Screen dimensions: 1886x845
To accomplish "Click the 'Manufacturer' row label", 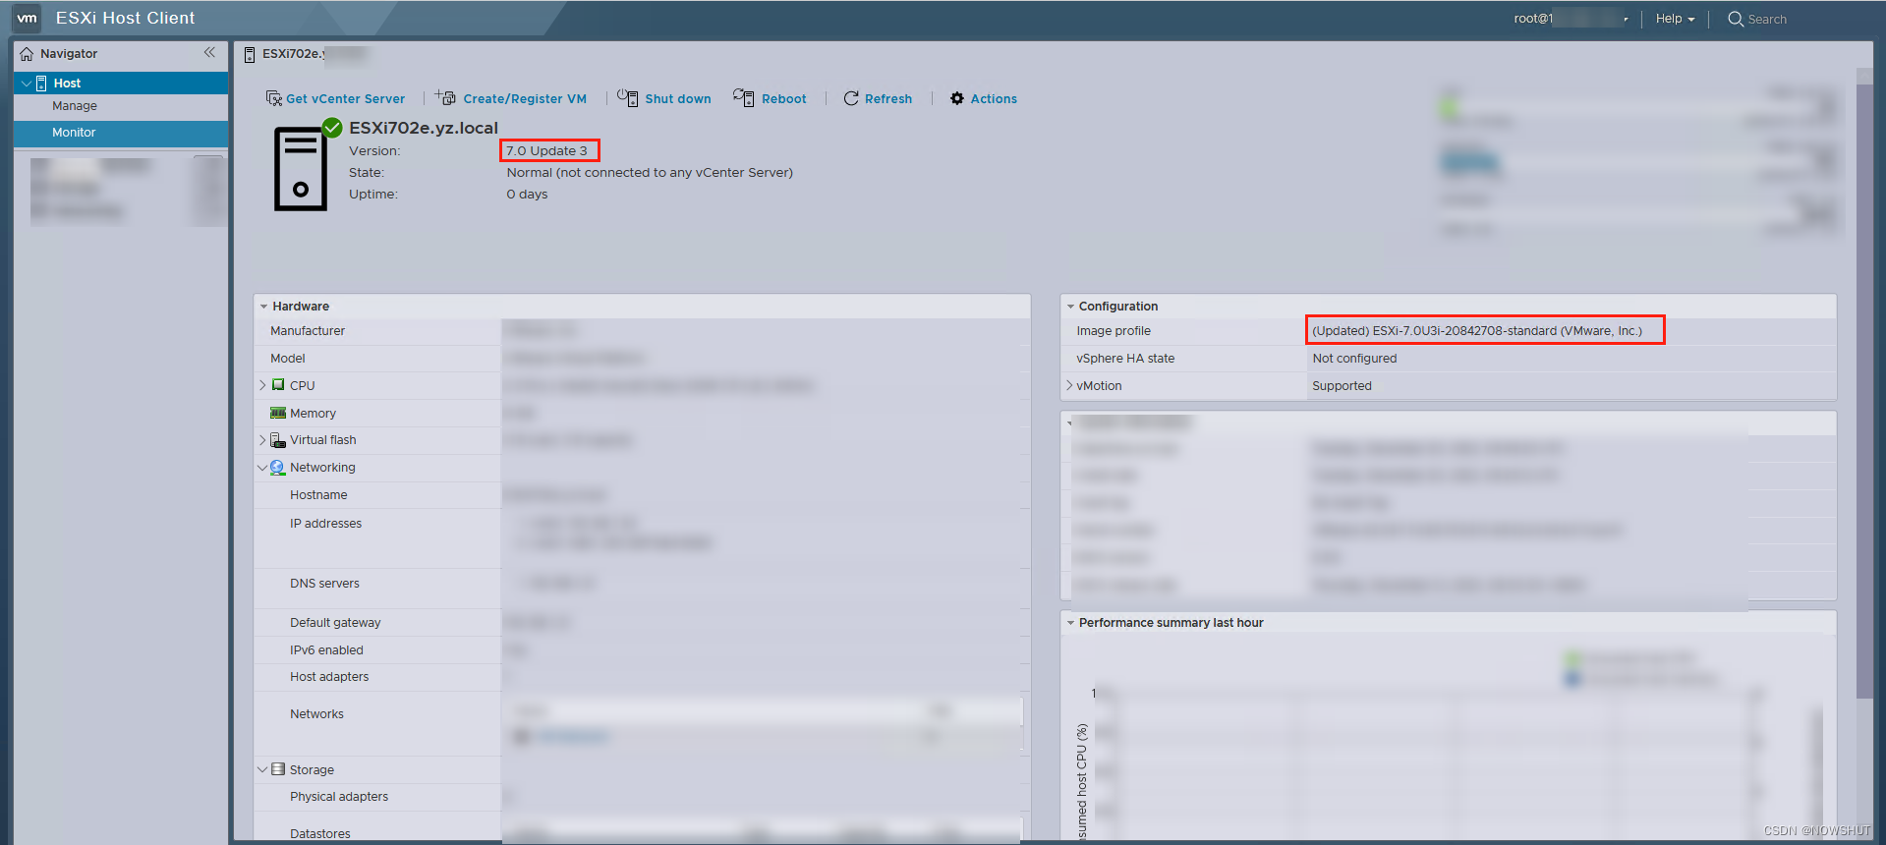I will coord(308,331).
